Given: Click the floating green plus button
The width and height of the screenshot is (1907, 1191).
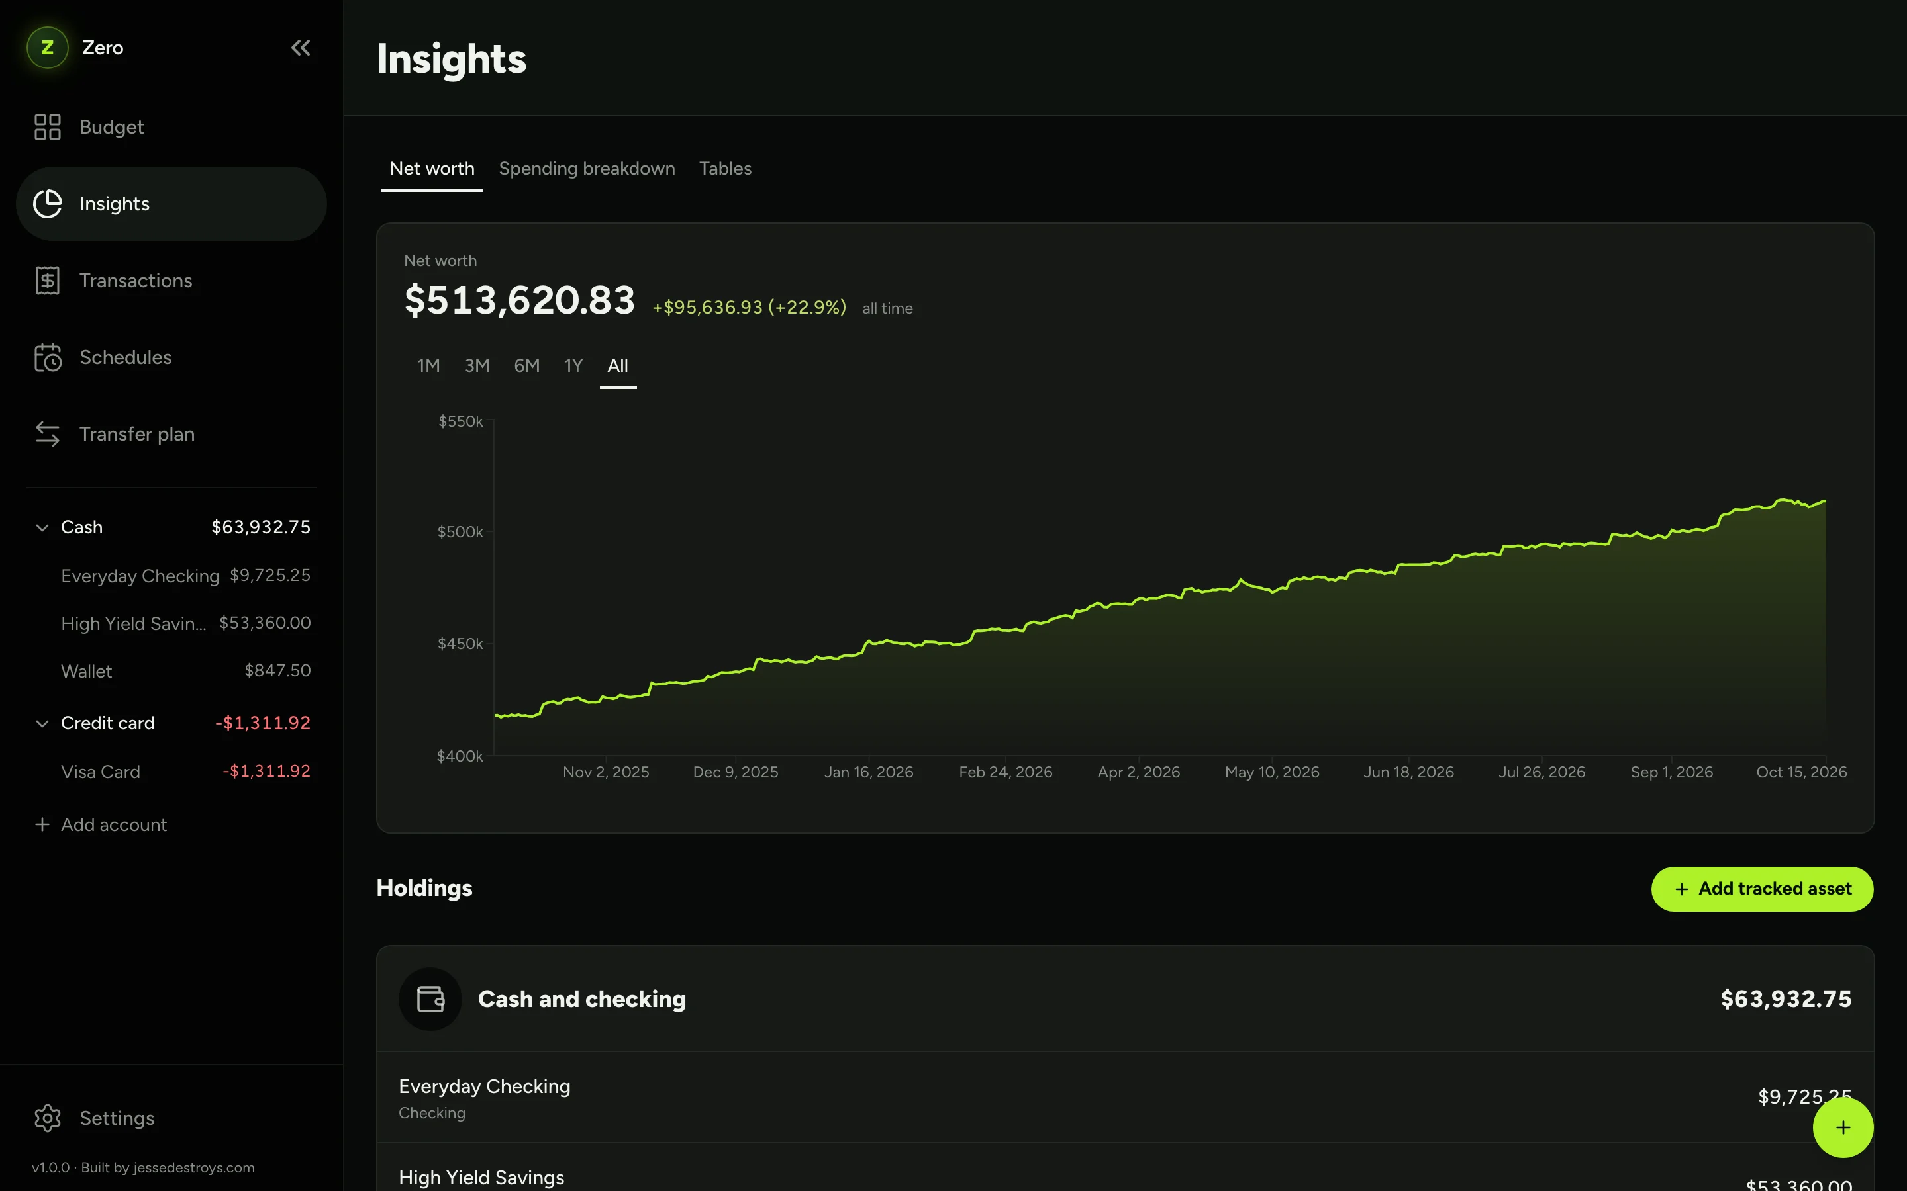Looking at the screenshot, I should (1842, 1127).
